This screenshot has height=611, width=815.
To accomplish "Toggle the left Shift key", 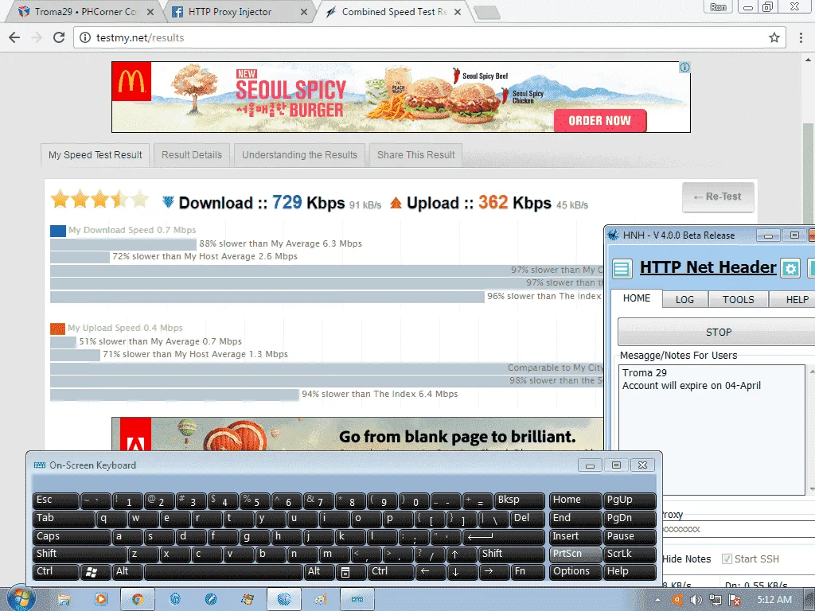I will (80, 554).
